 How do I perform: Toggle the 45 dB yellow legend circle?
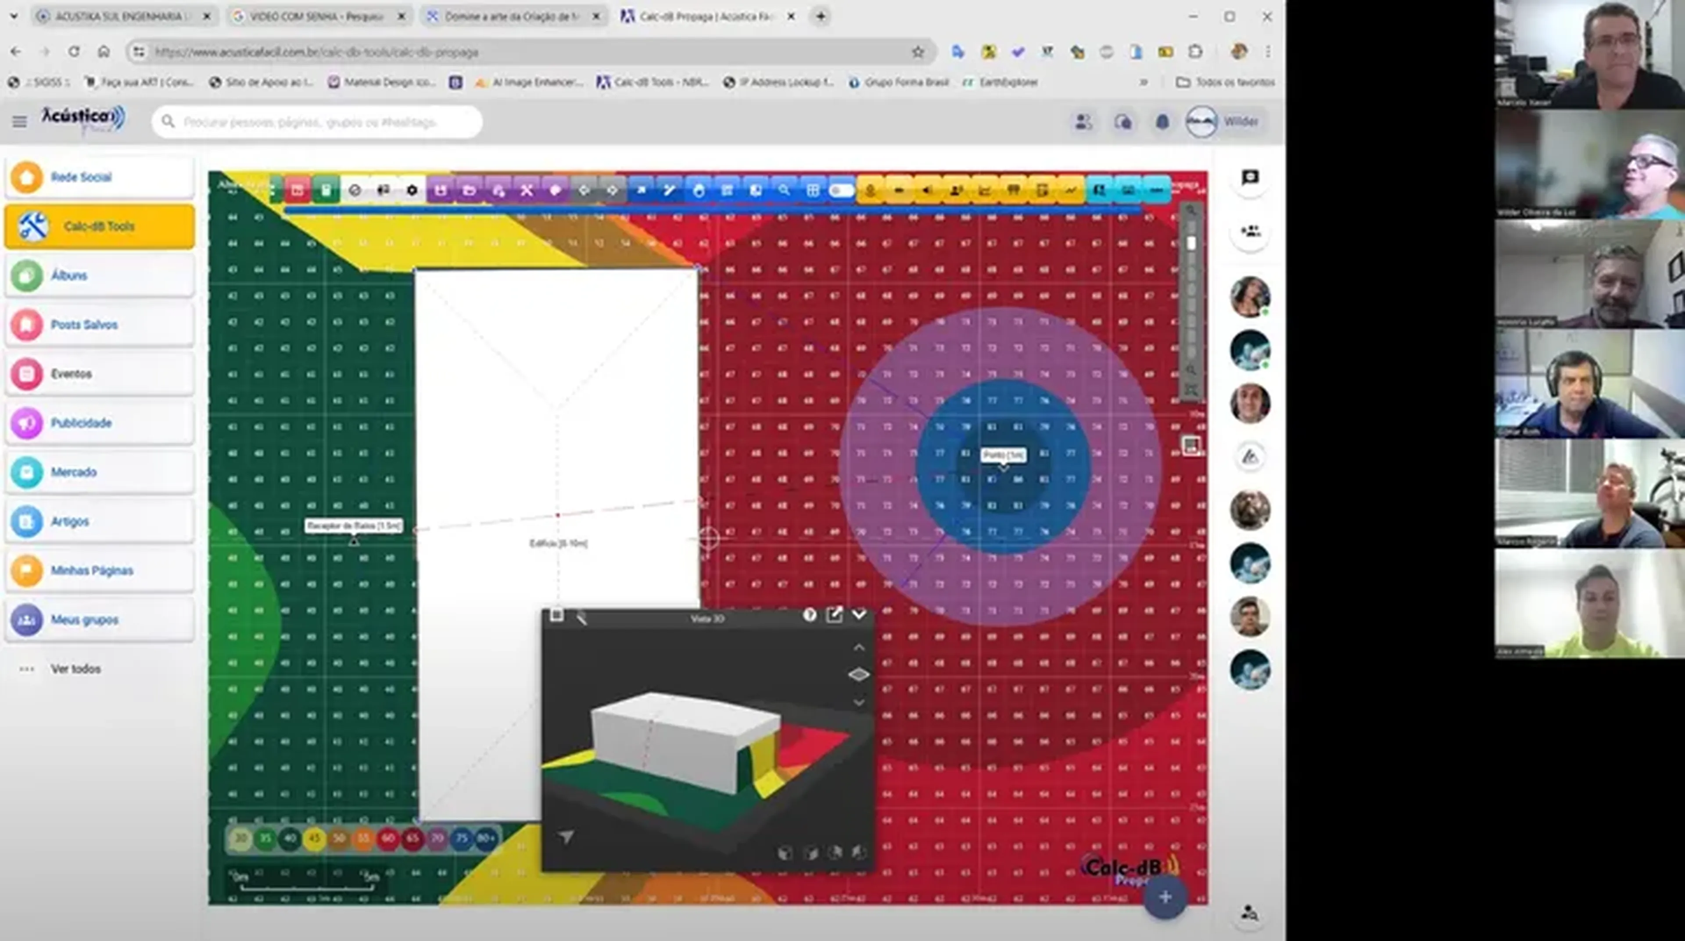tap(315, 839)
